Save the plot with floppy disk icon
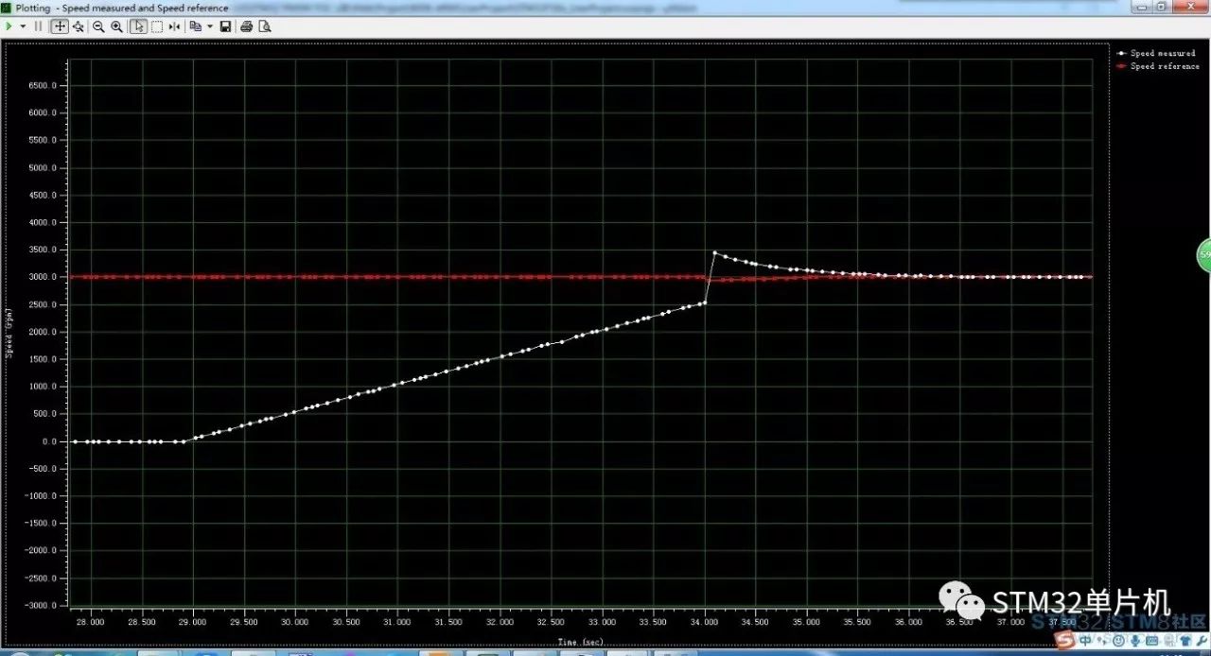The height and width of the screenshot is (656, 1211). 225,26
